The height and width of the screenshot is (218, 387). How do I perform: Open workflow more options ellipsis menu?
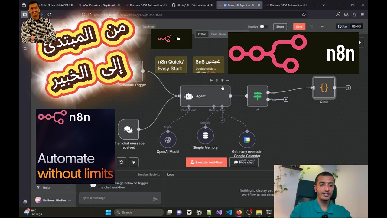[x=323, y=27]
